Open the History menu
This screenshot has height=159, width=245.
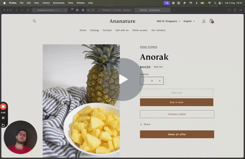[x=46, y=3]
